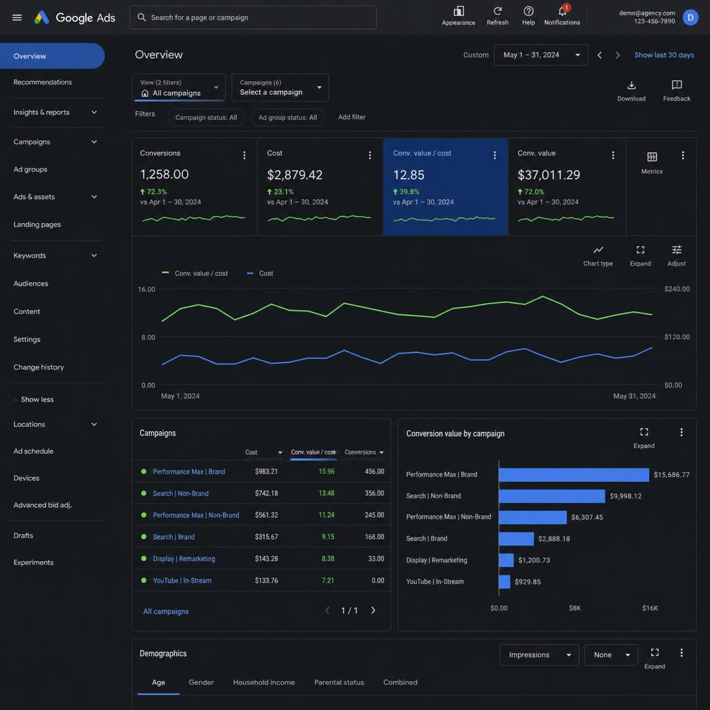
Task: Select Overview in the sidebar
Action: [x=52, y=56]
